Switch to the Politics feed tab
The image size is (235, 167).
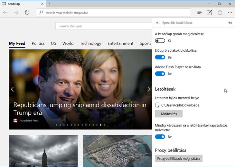tap(38, 43)
